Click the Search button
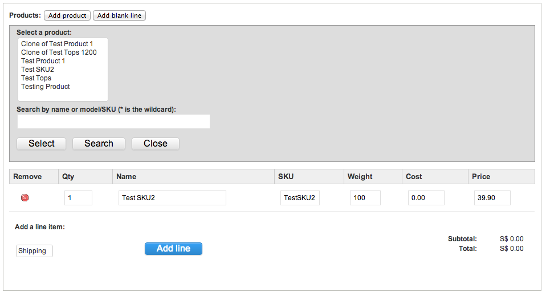Screen dimensions: 546x296 click(99, 144)
